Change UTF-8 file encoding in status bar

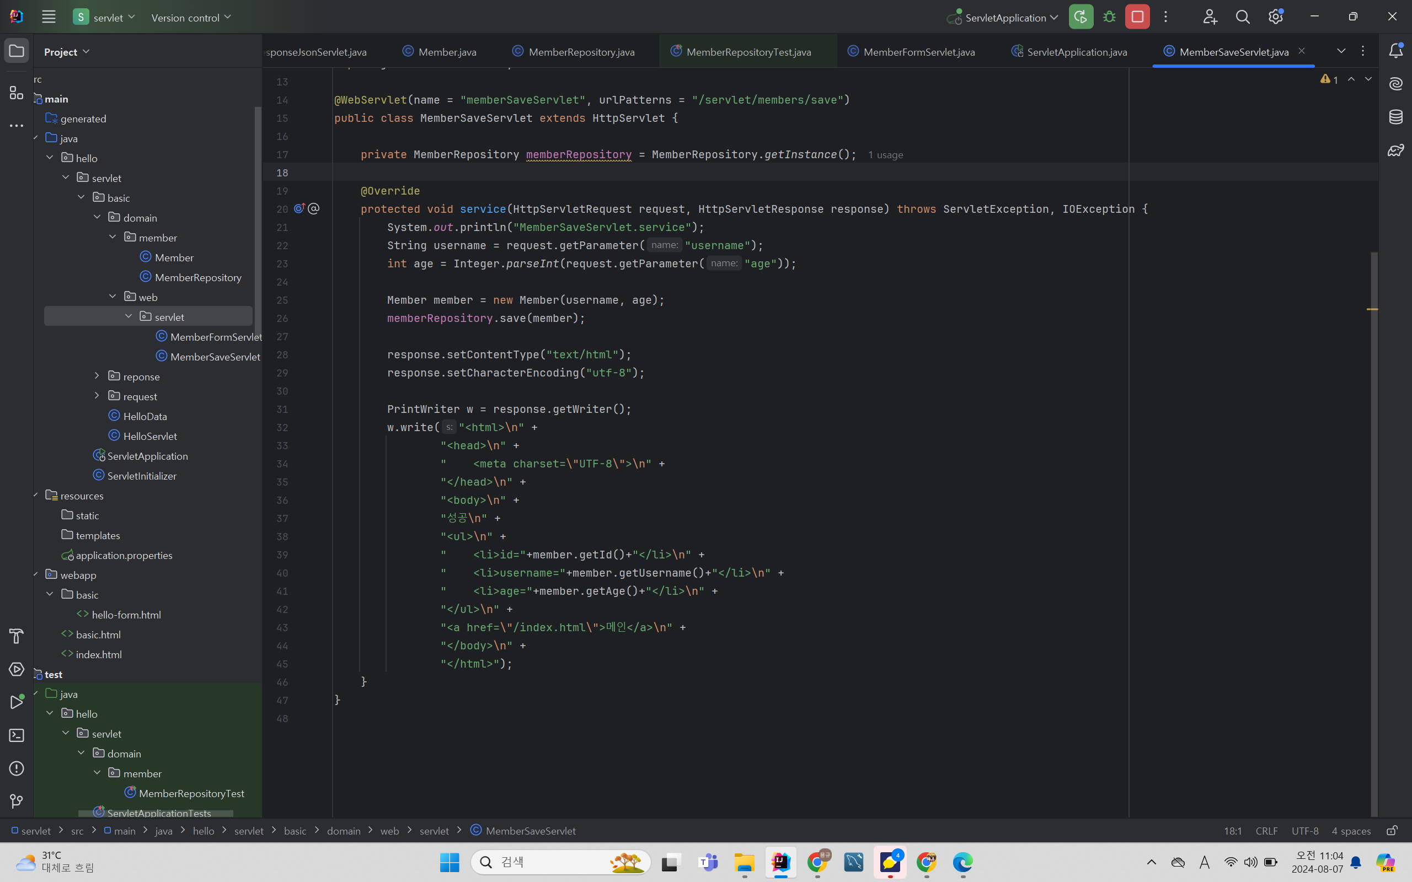point(1304,831)
